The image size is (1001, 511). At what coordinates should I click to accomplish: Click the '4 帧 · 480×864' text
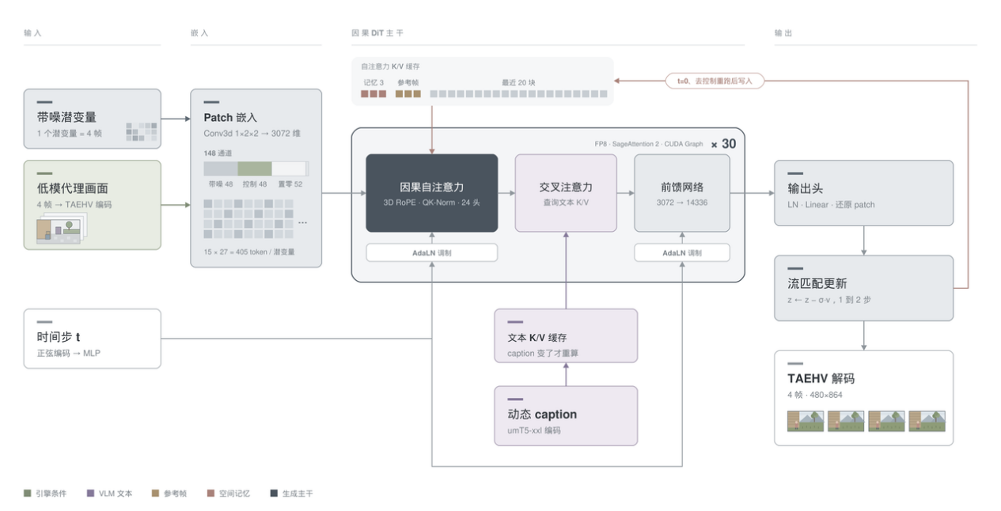815,394
